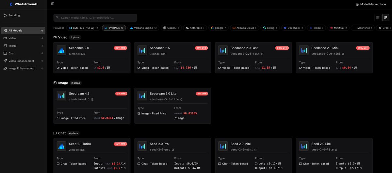Toggle the BytePlus 10 provider filter
The width and height of the screenshot is (392, 173).
coord(114,28)
